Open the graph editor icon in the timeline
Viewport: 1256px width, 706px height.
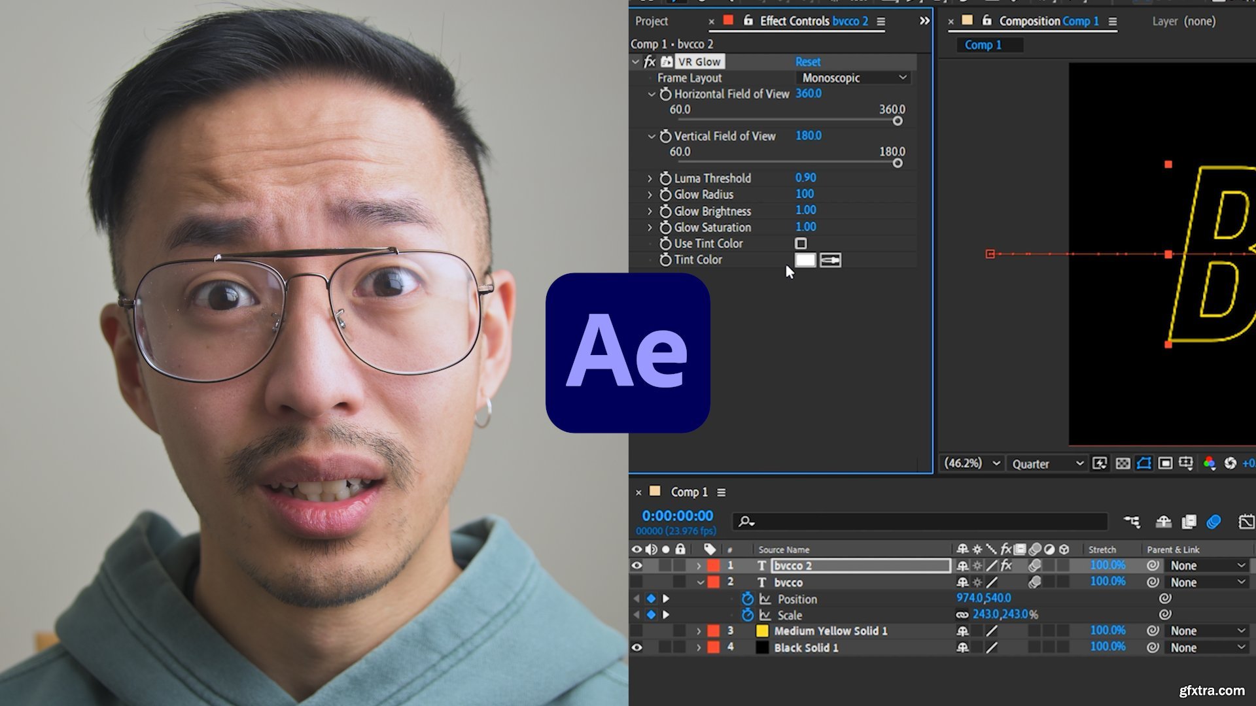click(1245, 523)
